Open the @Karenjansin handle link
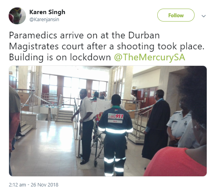This screenshot has height=190, width=213. pyautogui.click(x=44, y=20)
